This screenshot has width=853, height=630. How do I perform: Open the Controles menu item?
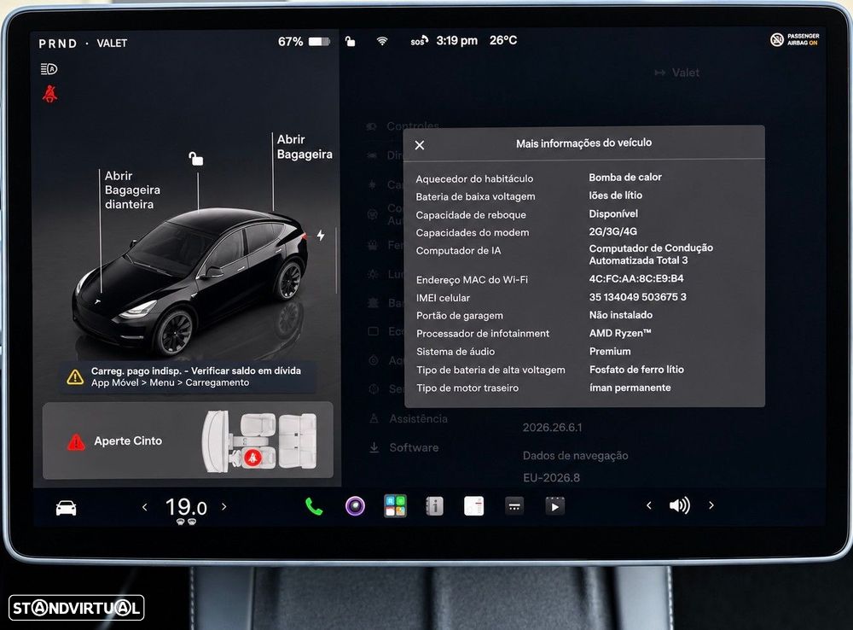(403, 126)
